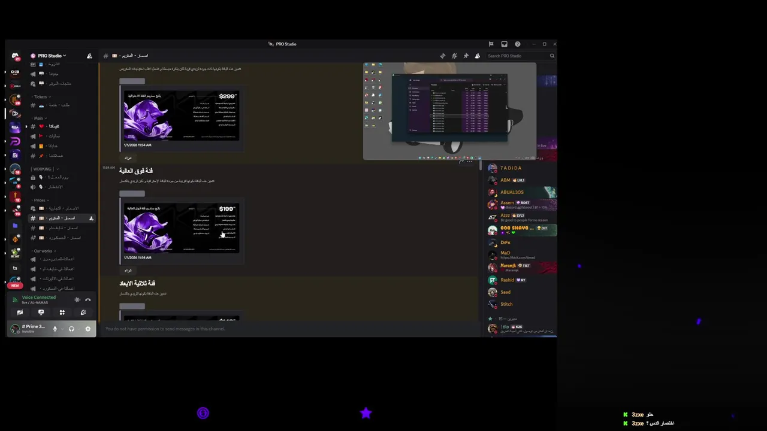Open pinned messages icon
Screen dimensions: 767x431
pyautogui.click(x=466, y=56)
